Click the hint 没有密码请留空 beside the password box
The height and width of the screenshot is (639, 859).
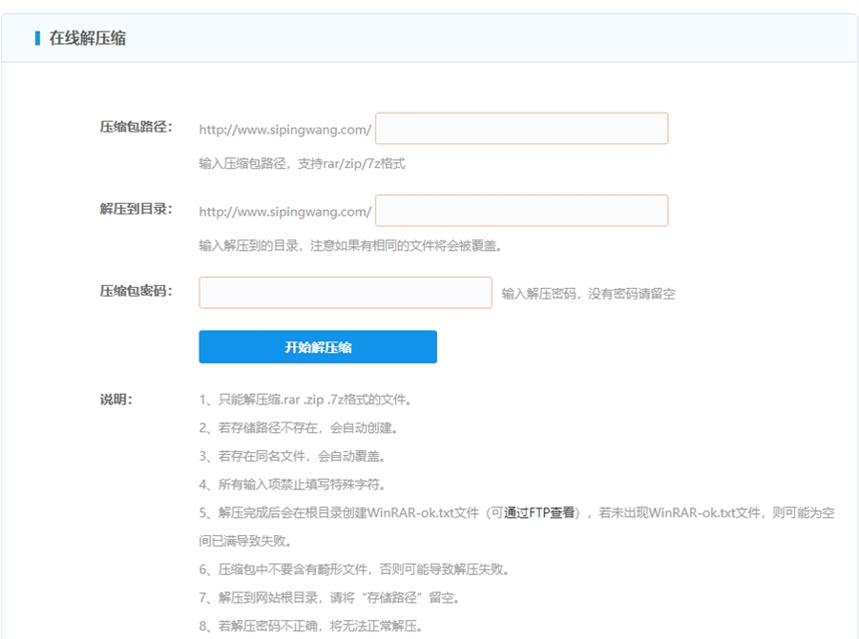point(588,294)
